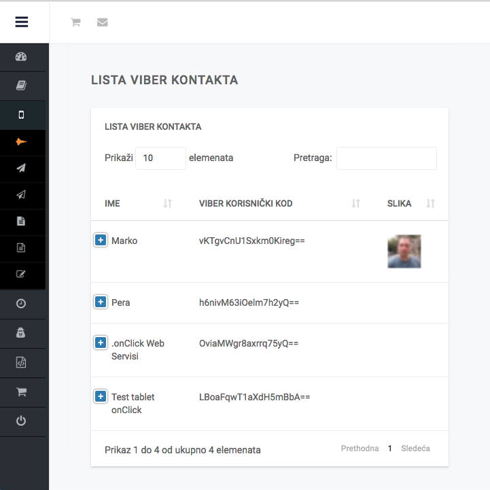Viewport: 490px width, 490px height.
Task: Expand the Pera contact row
Action: click(x=101, y=302)
